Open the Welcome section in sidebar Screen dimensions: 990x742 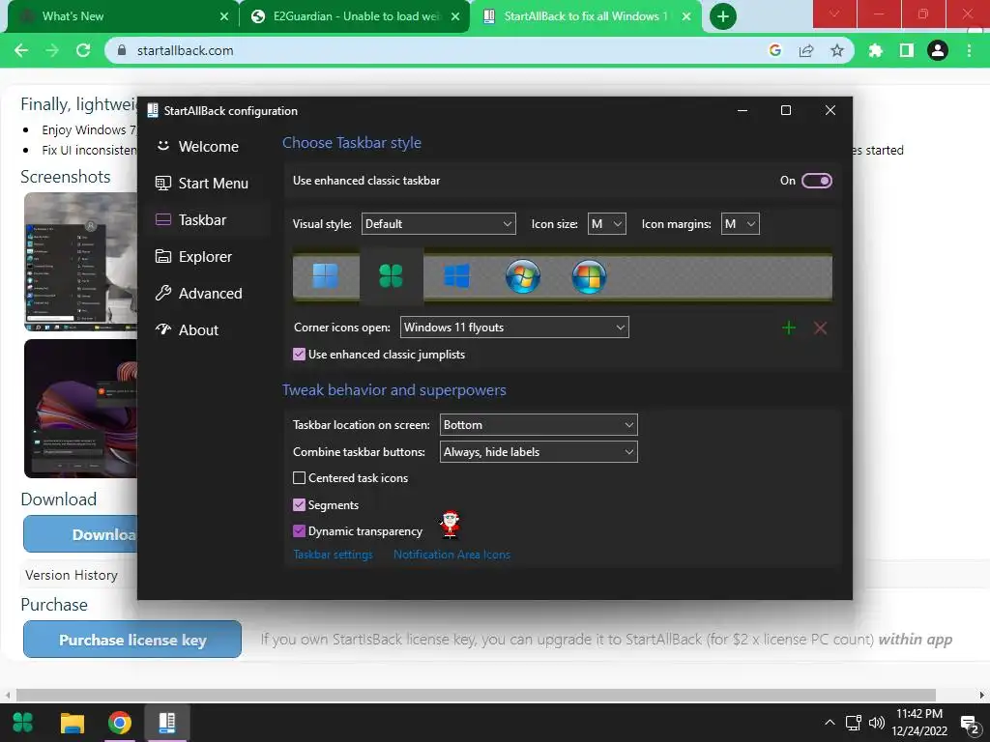[x=208, y=147]
